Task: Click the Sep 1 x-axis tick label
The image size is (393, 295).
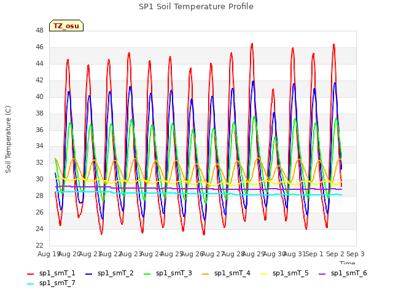Action: (x=314, y=254)
